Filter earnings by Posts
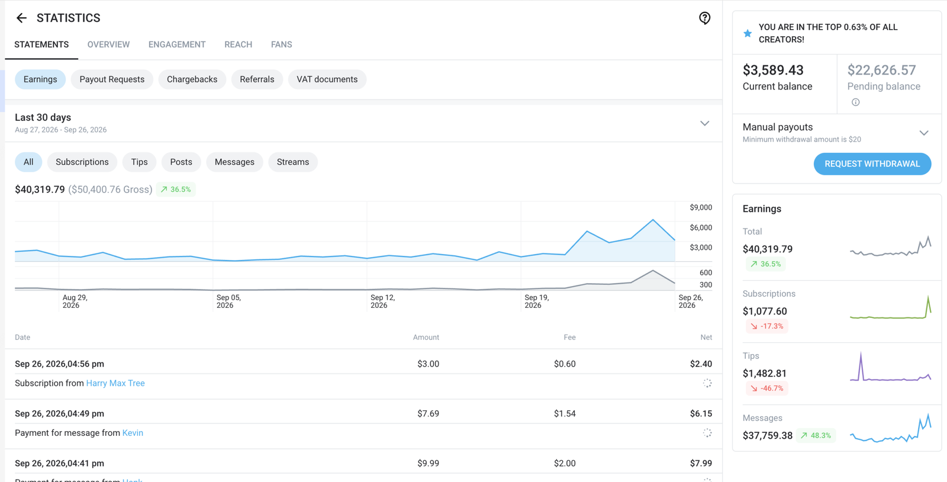947x482 pixels. click(181, 162)
